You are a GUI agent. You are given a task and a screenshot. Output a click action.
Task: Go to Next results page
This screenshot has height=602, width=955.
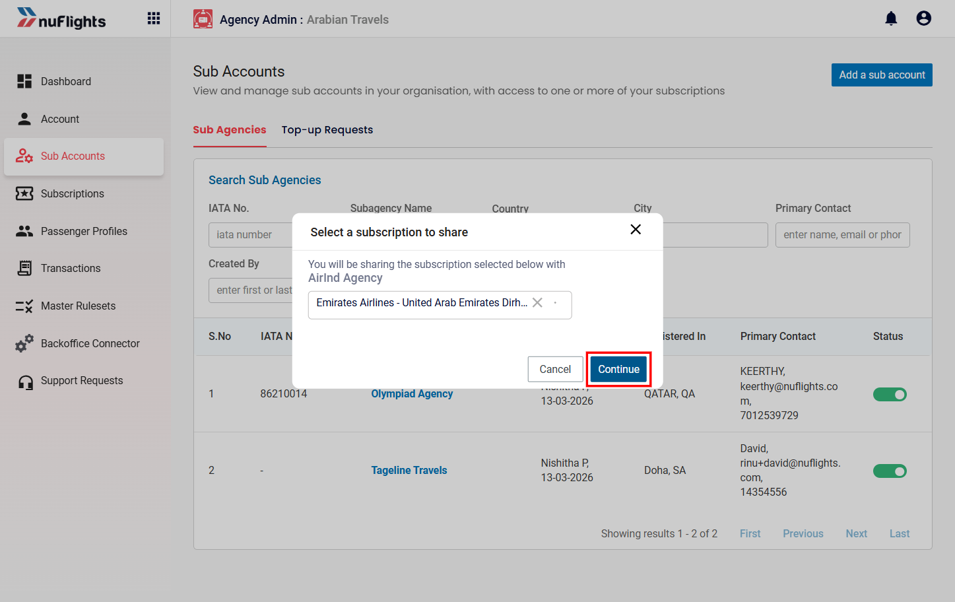point(857,533)
